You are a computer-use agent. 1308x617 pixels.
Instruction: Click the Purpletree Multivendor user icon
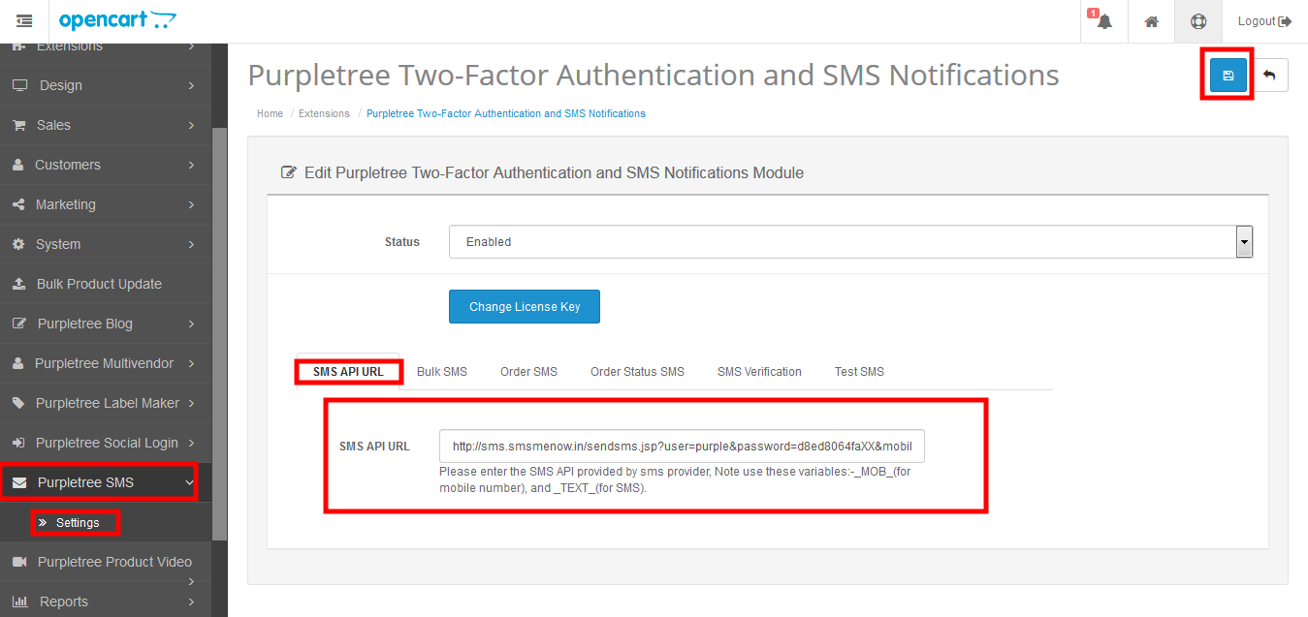pos(18,363)
